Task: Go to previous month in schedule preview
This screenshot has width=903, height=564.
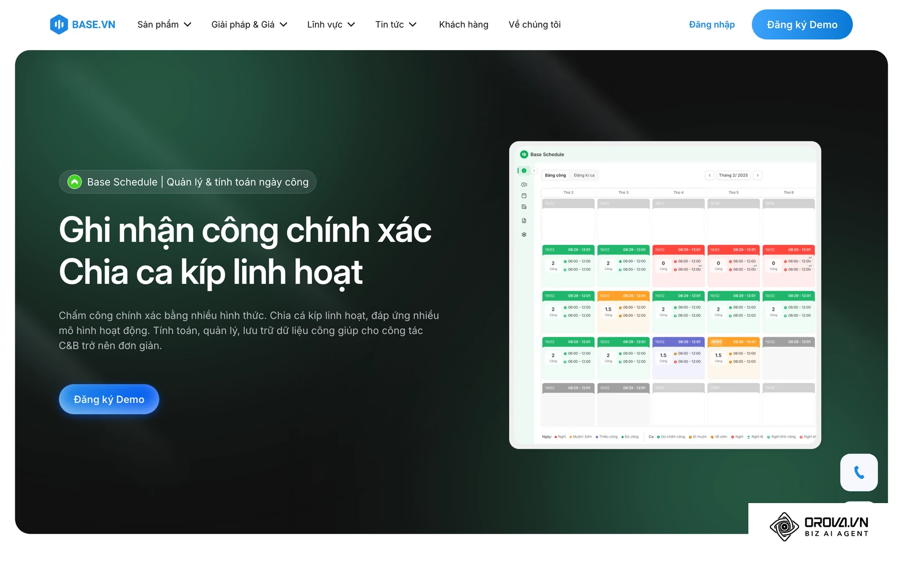Action: click(709, 175)
